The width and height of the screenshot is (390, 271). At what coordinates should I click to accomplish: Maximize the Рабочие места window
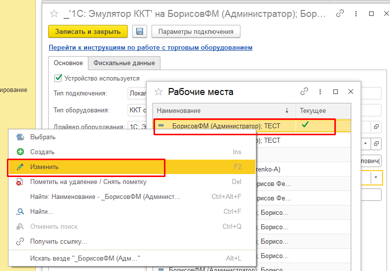[335, 92]
